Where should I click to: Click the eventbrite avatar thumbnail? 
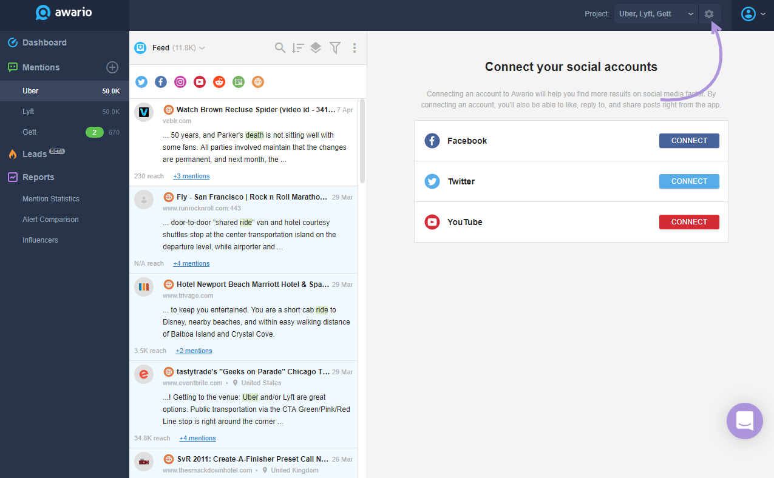144,374
